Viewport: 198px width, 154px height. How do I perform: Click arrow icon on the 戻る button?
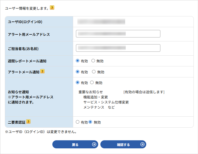(x=94, y=145)
